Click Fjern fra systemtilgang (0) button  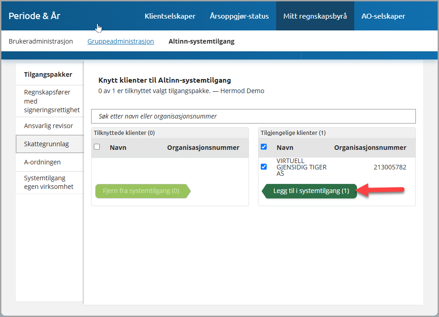(x=143, y=191)
